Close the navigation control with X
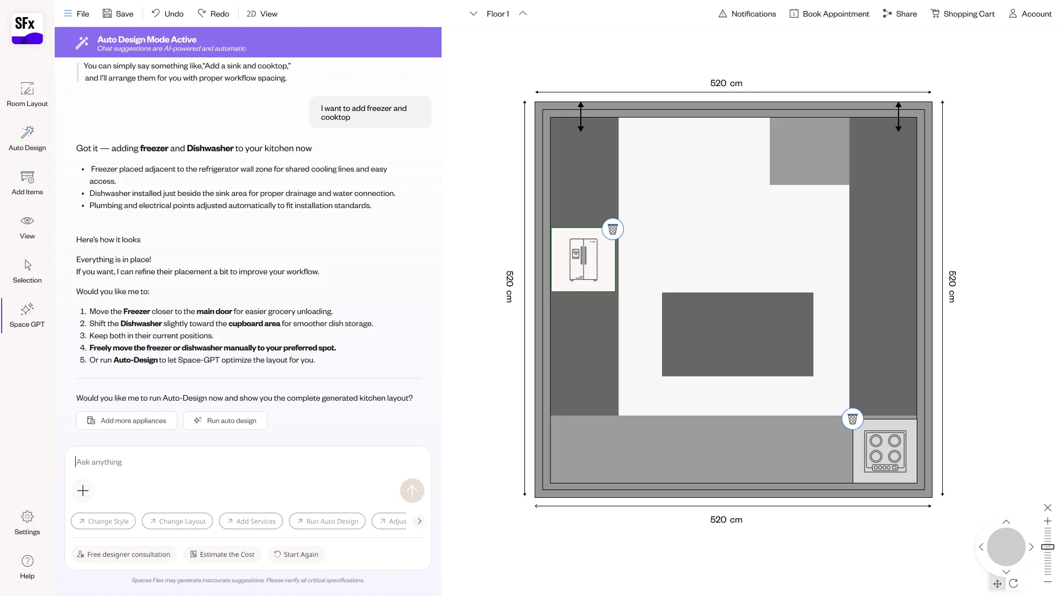1061x596 pixels. pyautogui.click(x=1048, y=508)
